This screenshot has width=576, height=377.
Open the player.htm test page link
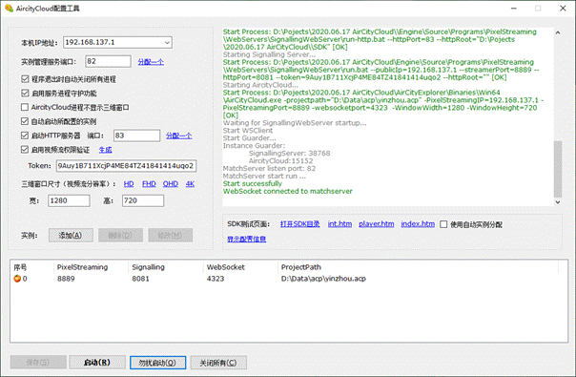[376, 224]
